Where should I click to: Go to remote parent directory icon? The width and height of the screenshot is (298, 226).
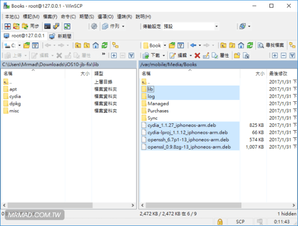coord(223,46)
